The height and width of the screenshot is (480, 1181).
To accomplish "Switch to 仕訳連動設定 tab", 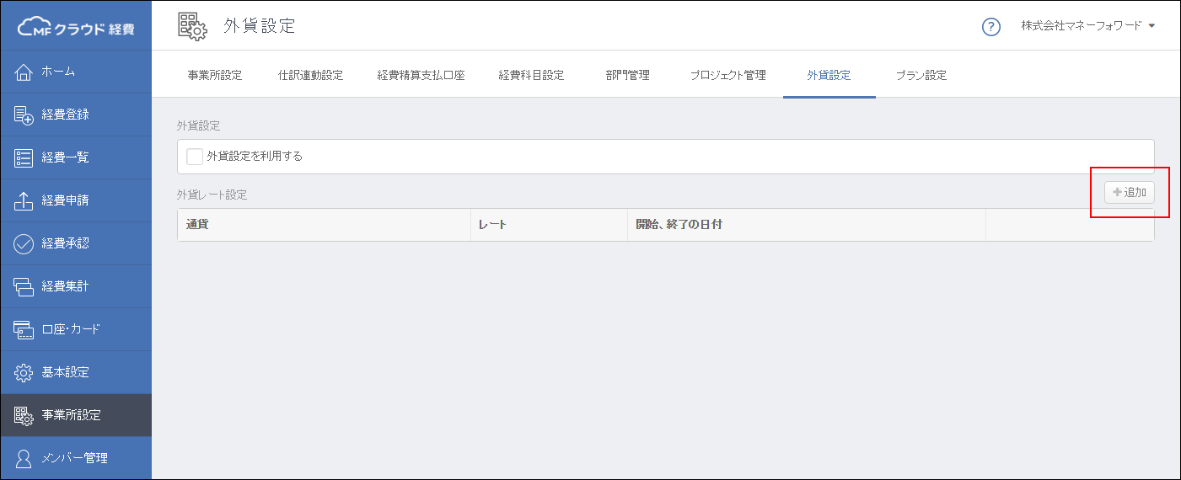I will pyautogui.click(x=310, y=75).
